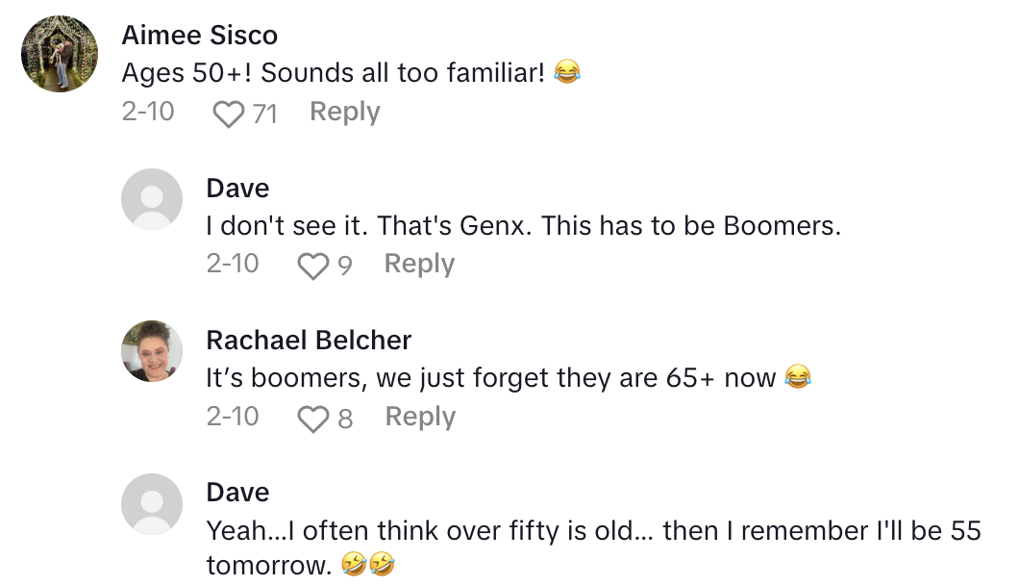Click the username Aimee Sisco
This screenshot has width=1019, height=585.
pyautogui.click(x=199, y=35)
